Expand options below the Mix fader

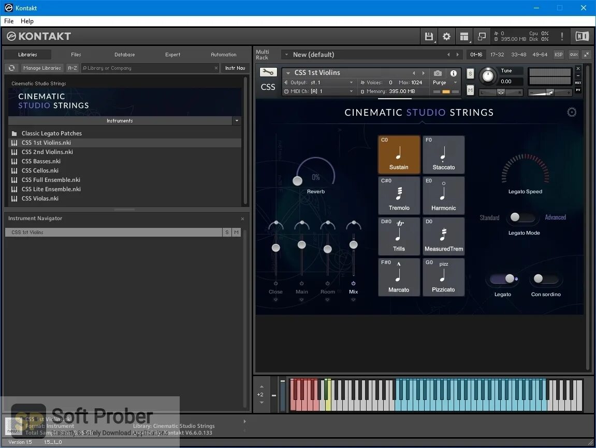pos(353,300)
